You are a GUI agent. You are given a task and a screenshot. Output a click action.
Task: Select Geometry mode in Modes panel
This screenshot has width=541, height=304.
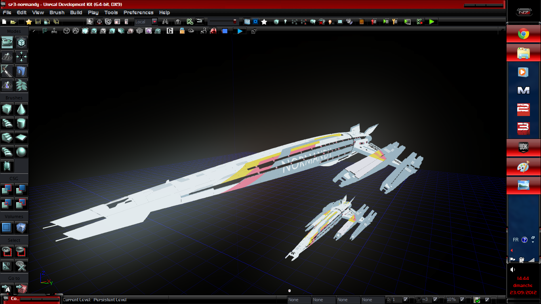tap(21, 42)
